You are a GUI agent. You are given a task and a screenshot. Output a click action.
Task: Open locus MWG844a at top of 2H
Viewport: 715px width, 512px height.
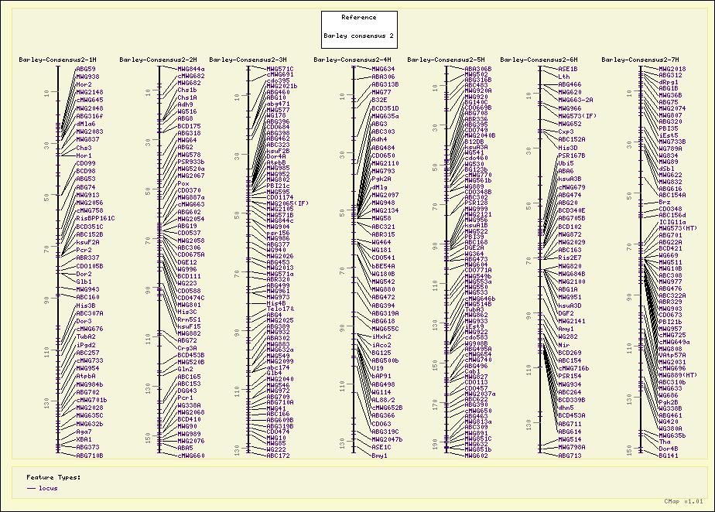(x=191, y=69)
